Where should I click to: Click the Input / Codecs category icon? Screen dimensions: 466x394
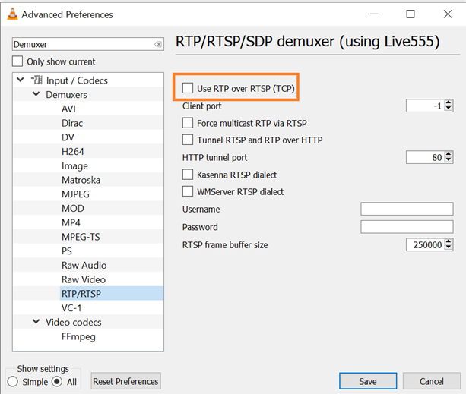36,80
